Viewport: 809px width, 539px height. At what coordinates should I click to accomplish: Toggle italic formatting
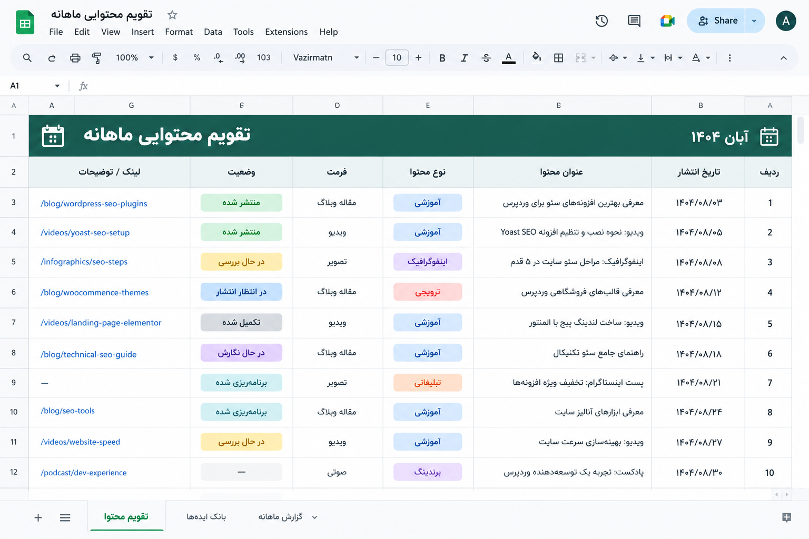point(464,58)
